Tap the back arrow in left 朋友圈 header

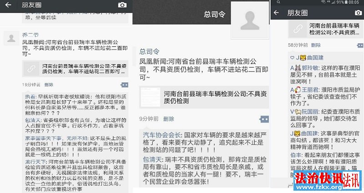[8, 5]
